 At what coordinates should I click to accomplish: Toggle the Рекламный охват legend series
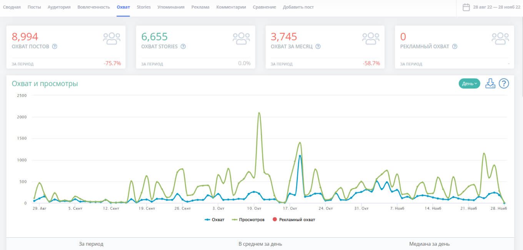pyautogui.click(x=293, y=220)
